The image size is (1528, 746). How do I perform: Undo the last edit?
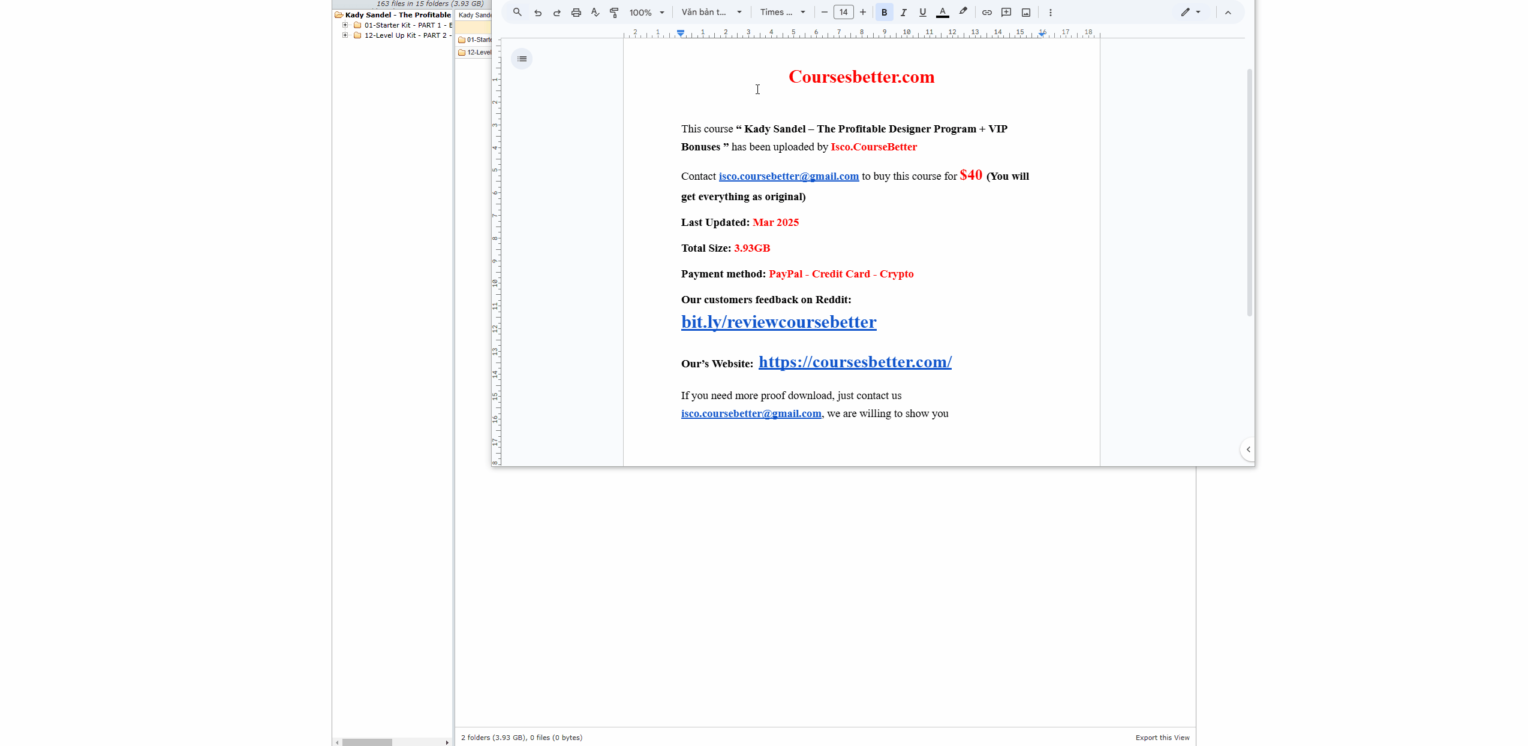coord(537,12)
